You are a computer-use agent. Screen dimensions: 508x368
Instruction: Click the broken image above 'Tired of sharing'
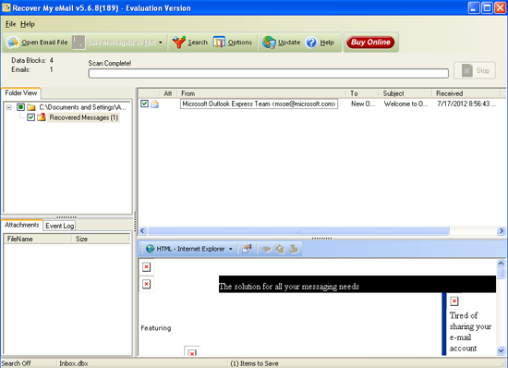454,301
